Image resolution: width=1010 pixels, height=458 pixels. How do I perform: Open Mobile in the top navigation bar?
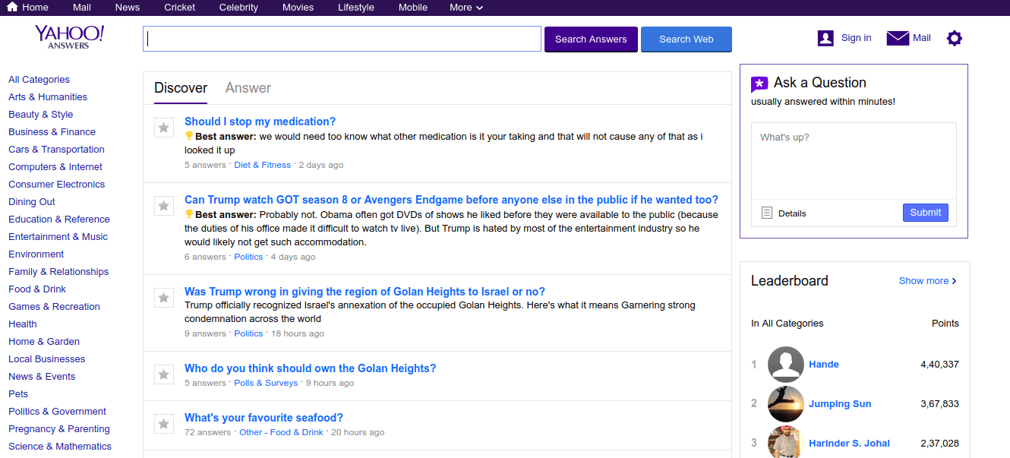[x=413, y=8]
